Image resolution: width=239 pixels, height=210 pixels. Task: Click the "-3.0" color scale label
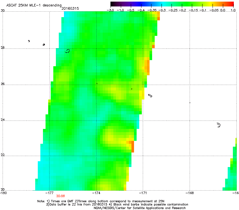coord(110,10)
